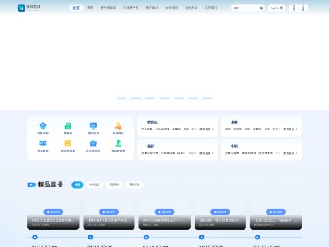Click the 研究生 panel heading
The image size is (329, 247).
(152, 122)
